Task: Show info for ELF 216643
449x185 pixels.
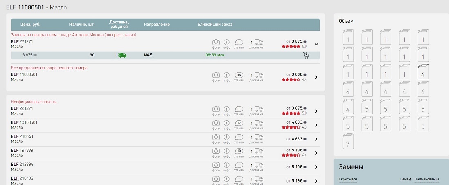Action: [226, 137]
